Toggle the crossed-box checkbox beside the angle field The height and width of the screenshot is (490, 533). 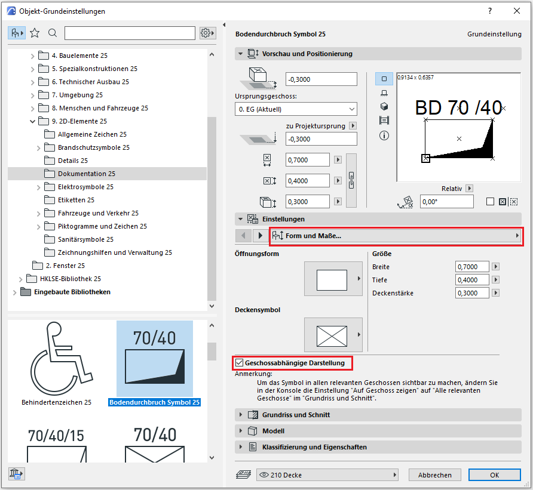click(x=502, y=202)
